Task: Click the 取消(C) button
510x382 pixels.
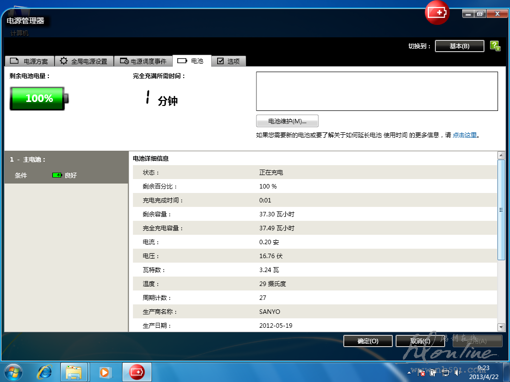Action: pyautogui.click(x=420, y=341)
